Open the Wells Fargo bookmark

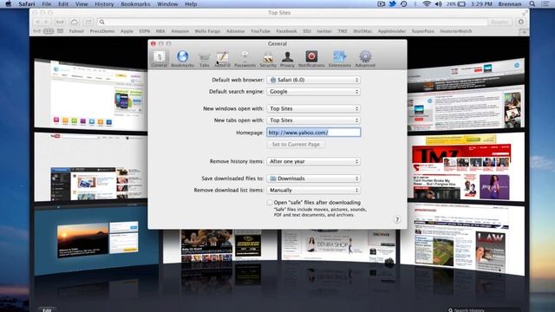click(x=207, y=31)
